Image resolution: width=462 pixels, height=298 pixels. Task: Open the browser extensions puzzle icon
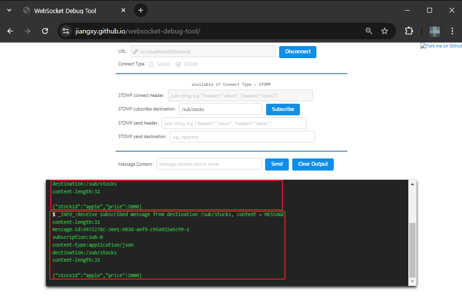[x=409, y=31]
